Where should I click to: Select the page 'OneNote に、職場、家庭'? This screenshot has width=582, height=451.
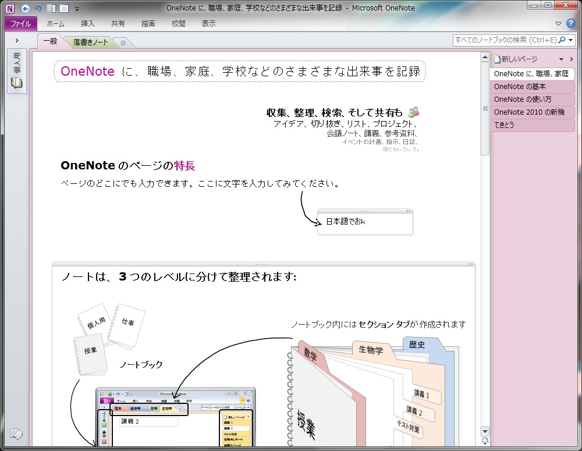coord(532,73)
